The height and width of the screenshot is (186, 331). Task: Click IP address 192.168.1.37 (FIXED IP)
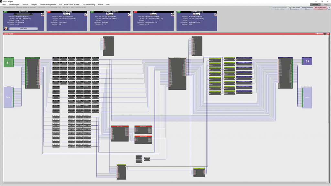tap(67, 18)
